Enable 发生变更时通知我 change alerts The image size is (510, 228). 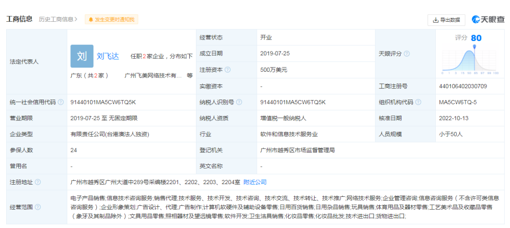point(111,19)
